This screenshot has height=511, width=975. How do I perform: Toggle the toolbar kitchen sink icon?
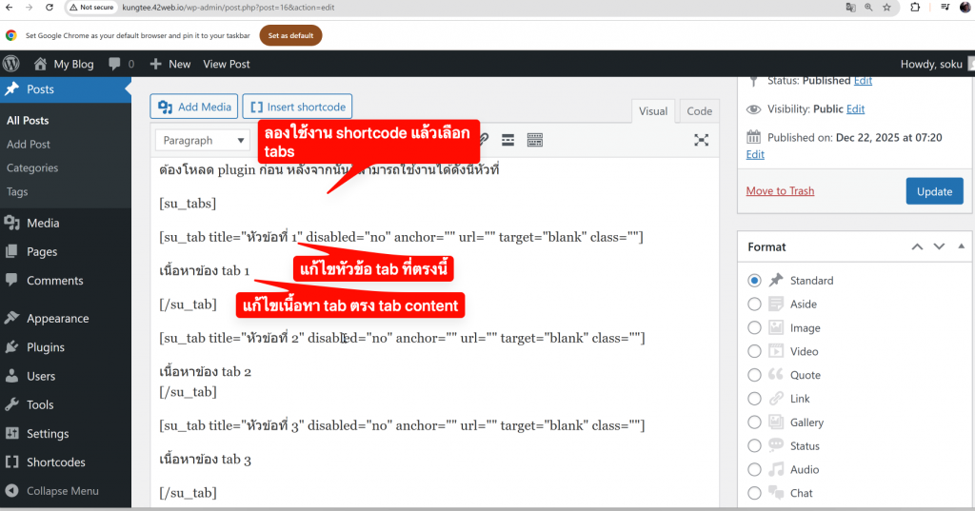tap(534, 140)
